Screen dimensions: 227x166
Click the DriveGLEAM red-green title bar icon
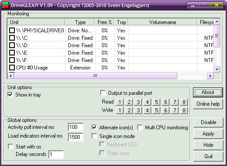click(x=6, y=5)
